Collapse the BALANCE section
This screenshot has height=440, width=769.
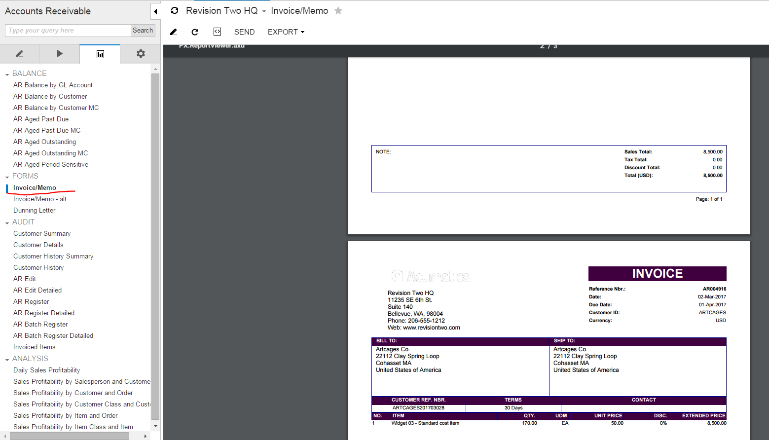point(7,73)
